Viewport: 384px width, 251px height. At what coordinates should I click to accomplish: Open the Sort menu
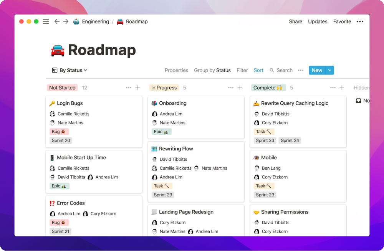pos(258,70)
